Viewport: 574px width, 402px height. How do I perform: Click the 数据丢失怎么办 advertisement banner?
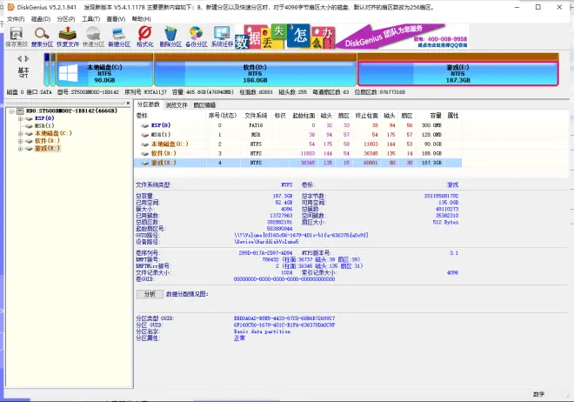pos(284,37)
